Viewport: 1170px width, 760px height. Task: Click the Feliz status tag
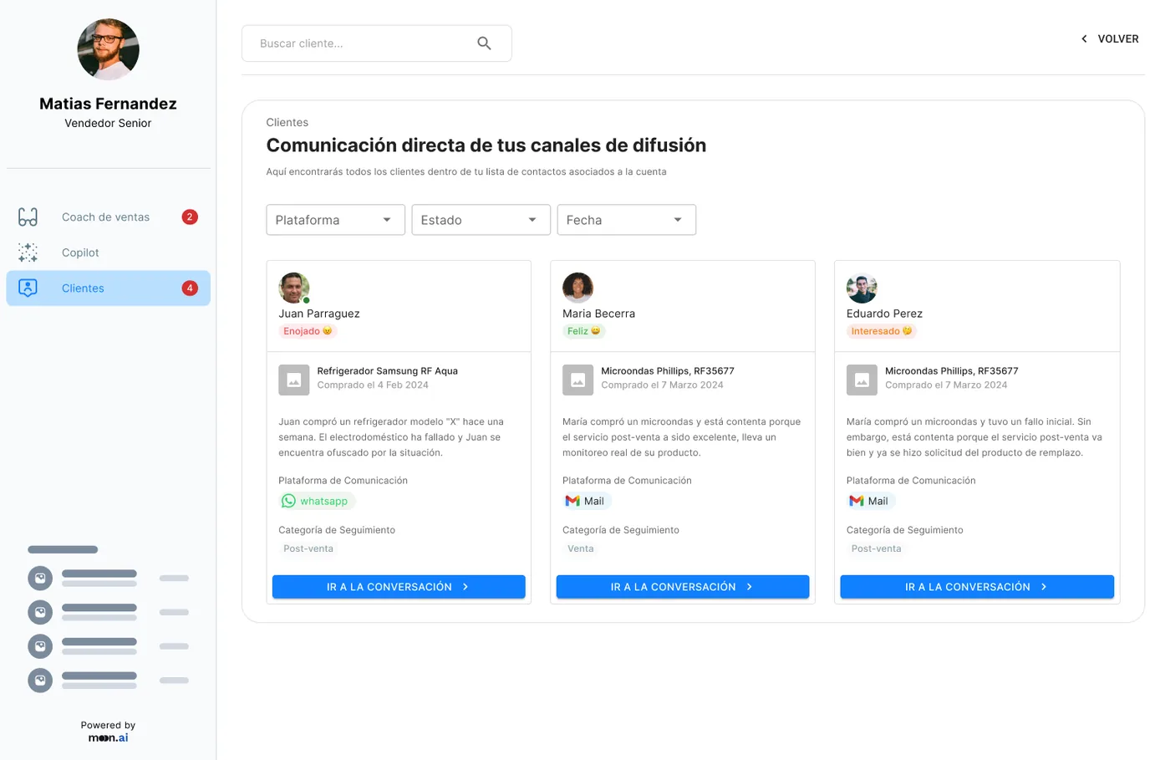tap(583, 331)
